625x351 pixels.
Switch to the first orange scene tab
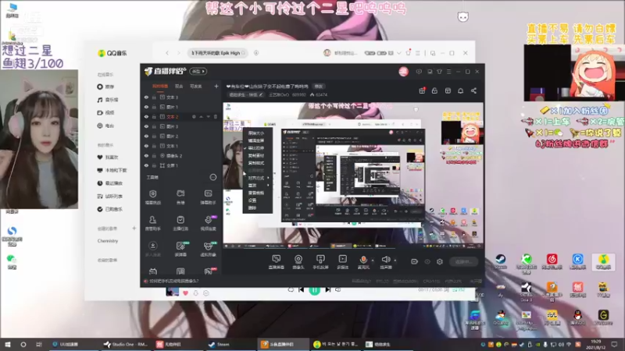160,87
